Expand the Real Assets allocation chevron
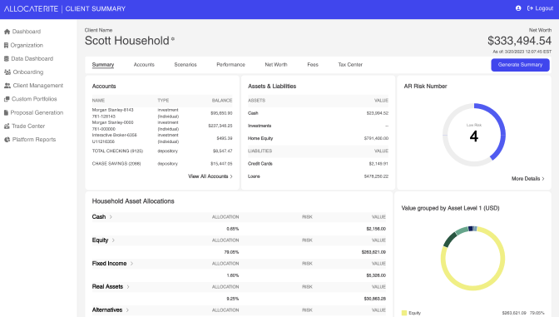Image resolution: width=559 pixels, height=317 pixels. (128, 287)
